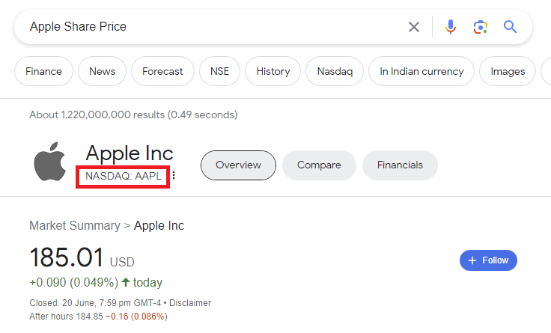Choose the NSE filter chip

(x=219, y=72)
